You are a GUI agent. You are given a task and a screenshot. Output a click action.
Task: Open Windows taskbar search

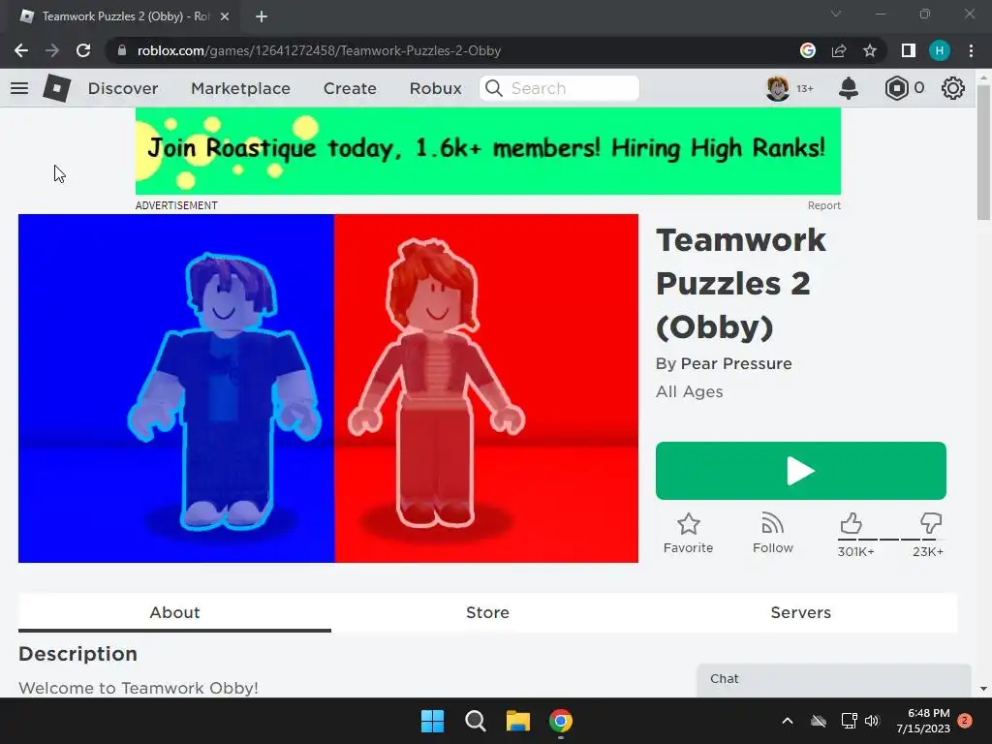[x=475, y=721]
